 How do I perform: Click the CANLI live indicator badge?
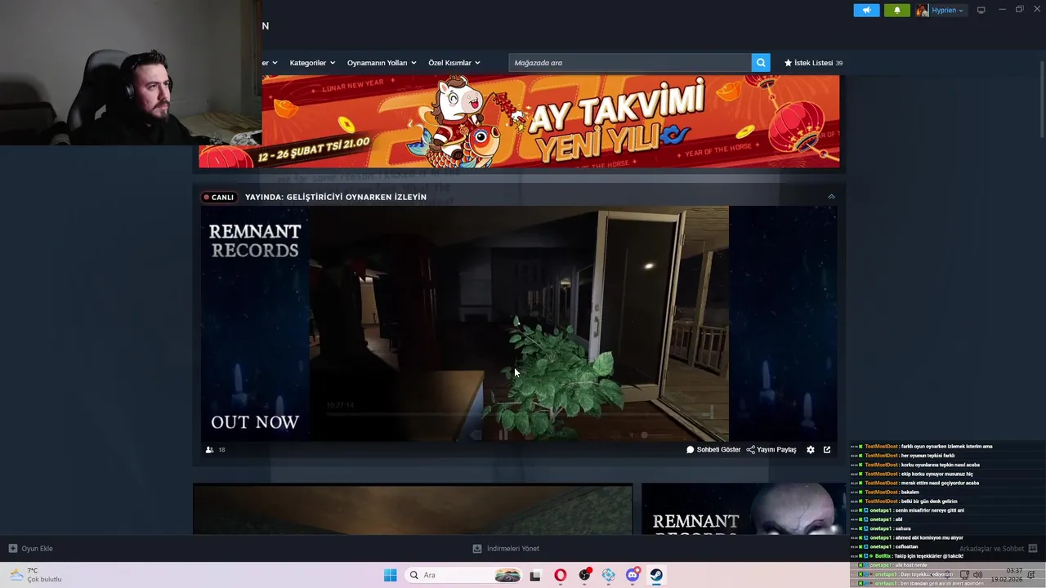pos(219,197)
